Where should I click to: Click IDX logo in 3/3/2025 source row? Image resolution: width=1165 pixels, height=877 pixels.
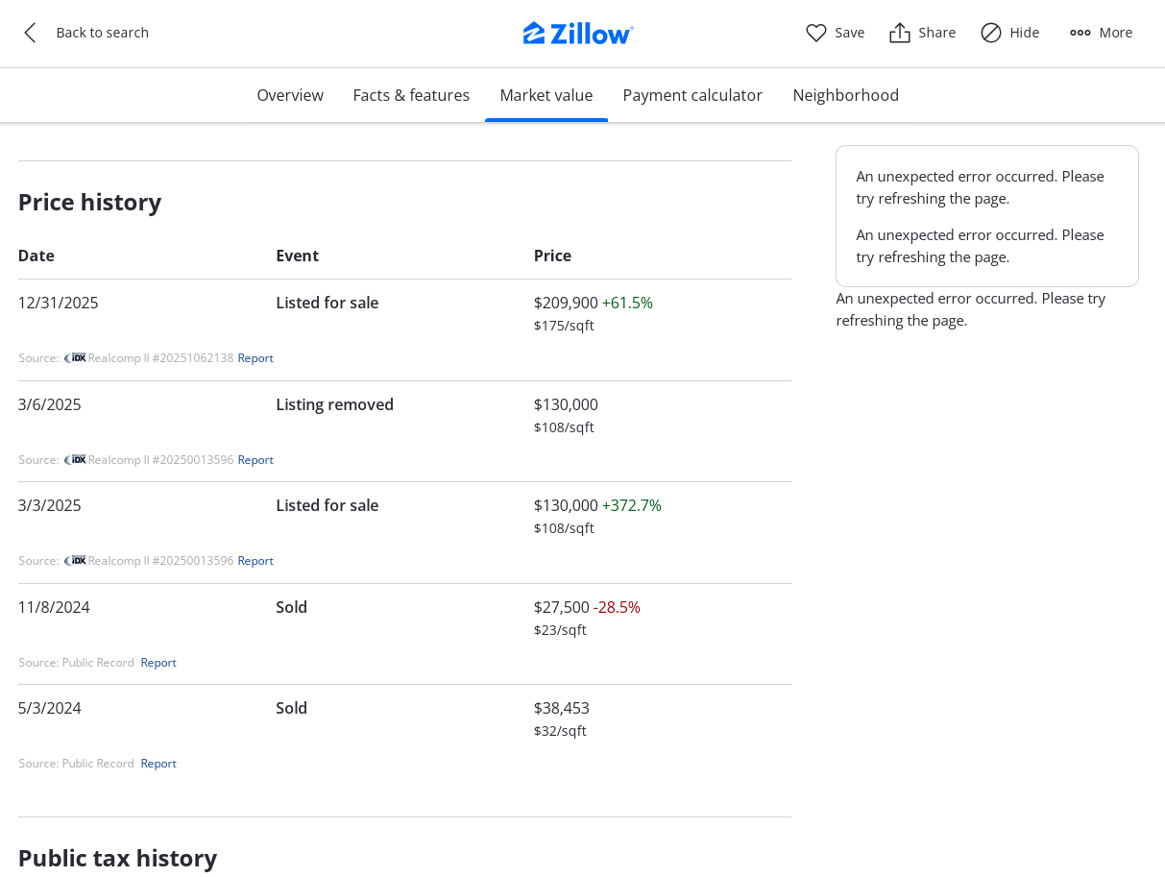75,560
